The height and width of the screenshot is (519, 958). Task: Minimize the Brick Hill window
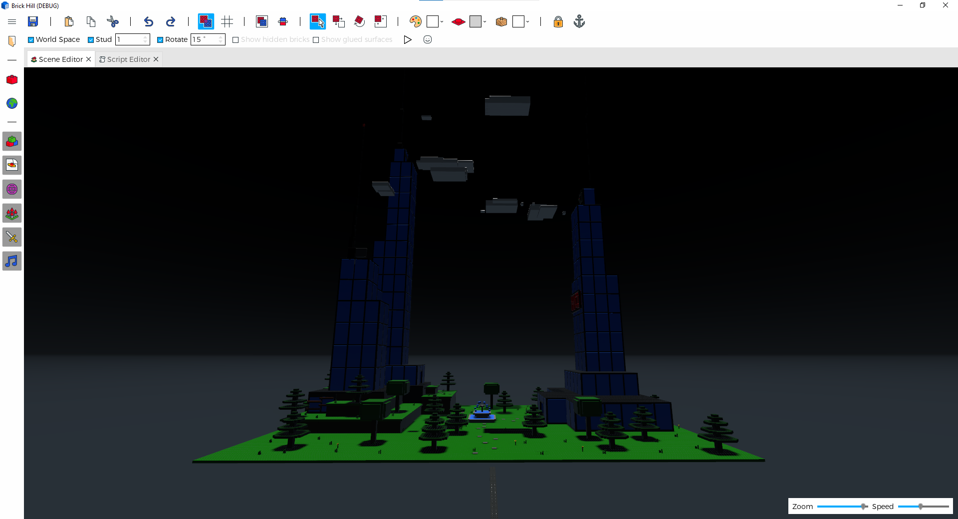point(900,5)
